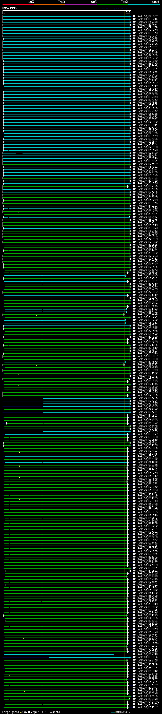Open the UniRef100_B3QLX7 hit label
This screenshot has height=714, width=162.
tap(145, 434)
